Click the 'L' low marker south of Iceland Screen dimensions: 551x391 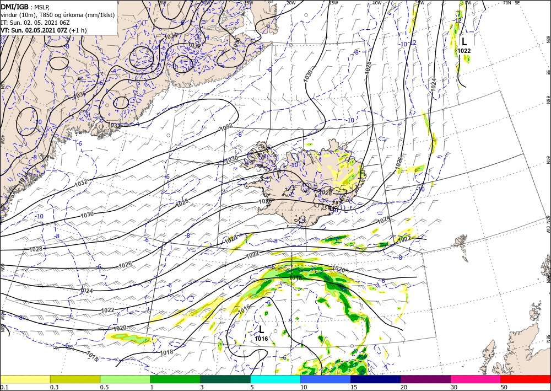261,329
